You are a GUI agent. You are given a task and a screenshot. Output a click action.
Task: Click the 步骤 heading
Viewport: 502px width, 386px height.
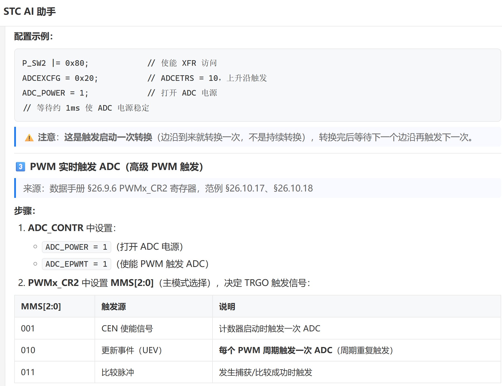[x=25, y=211]
